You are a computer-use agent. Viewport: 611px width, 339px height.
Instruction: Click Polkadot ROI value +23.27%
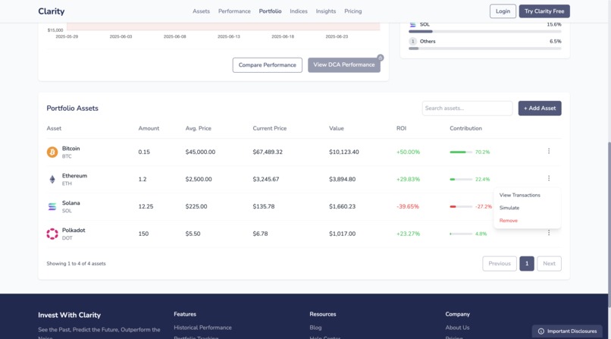[408, 234]
